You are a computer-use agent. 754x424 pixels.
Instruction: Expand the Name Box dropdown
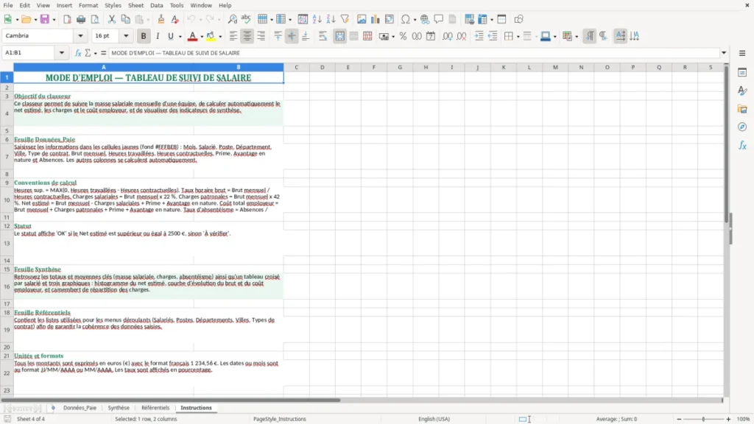(62, 53)
